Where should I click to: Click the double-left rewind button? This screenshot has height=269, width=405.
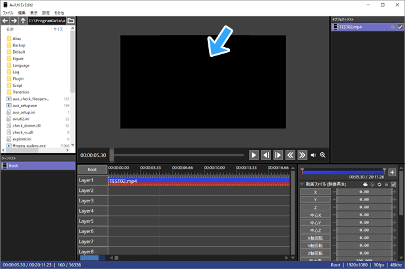290,155
